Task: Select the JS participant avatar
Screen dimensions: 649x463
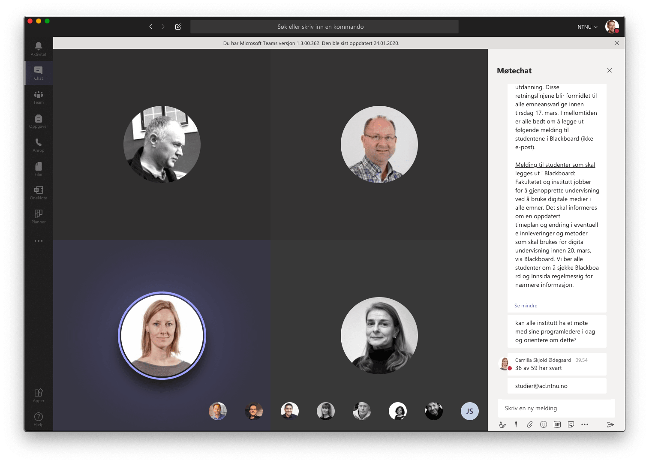Action: (469, 411)
